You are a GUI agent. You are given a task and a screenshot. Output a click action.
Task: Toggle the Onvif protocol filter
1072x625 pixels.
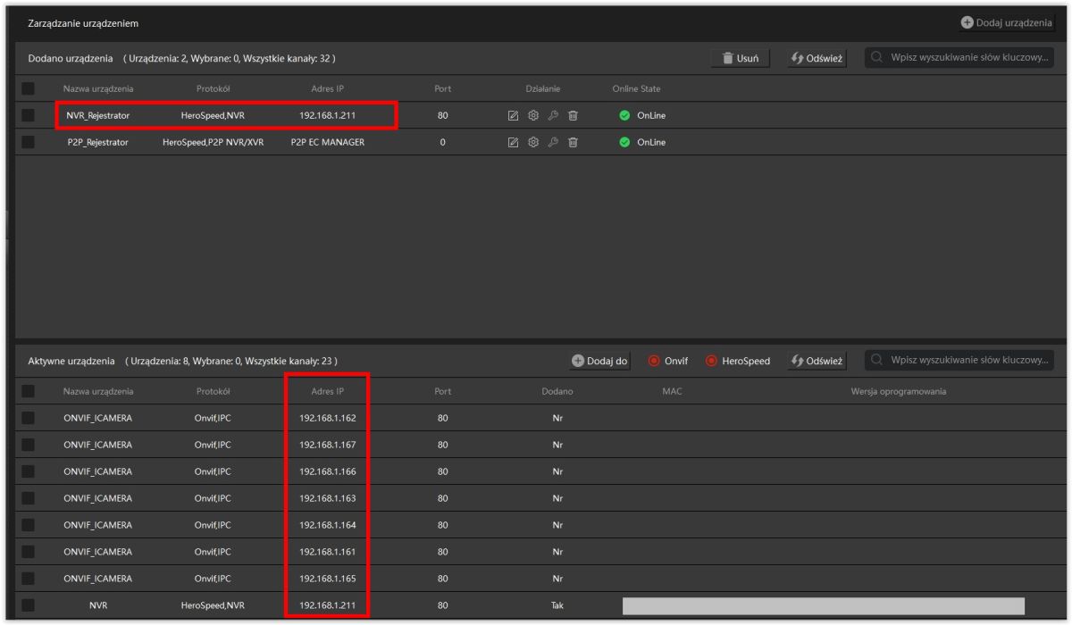pyautogui.click(x=668, y=361)
